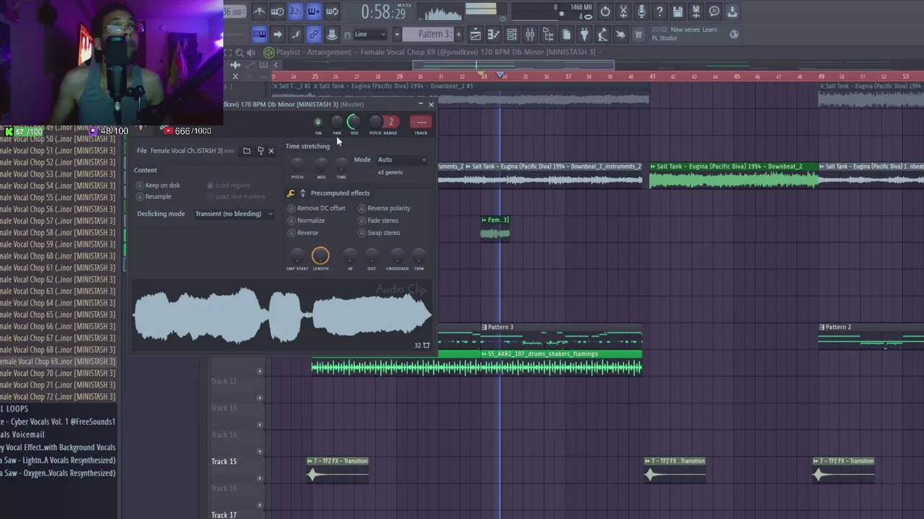
Task: Click the folder icon to load sample file
Action: pos(247,151)
